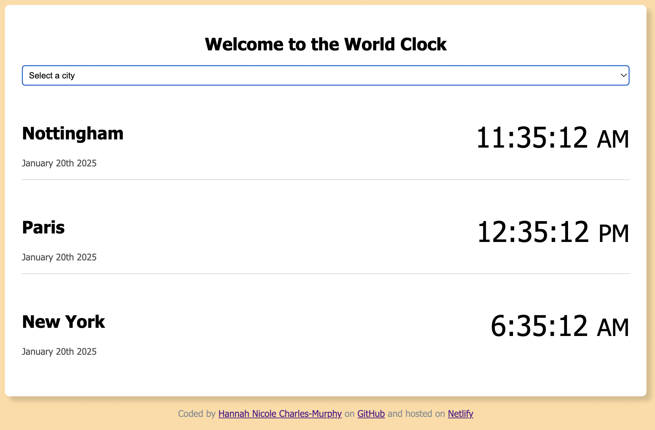This screenshot has height=430, width=655.
Task: Click the Coded by footer text
Action: click(x=197, y=414)
